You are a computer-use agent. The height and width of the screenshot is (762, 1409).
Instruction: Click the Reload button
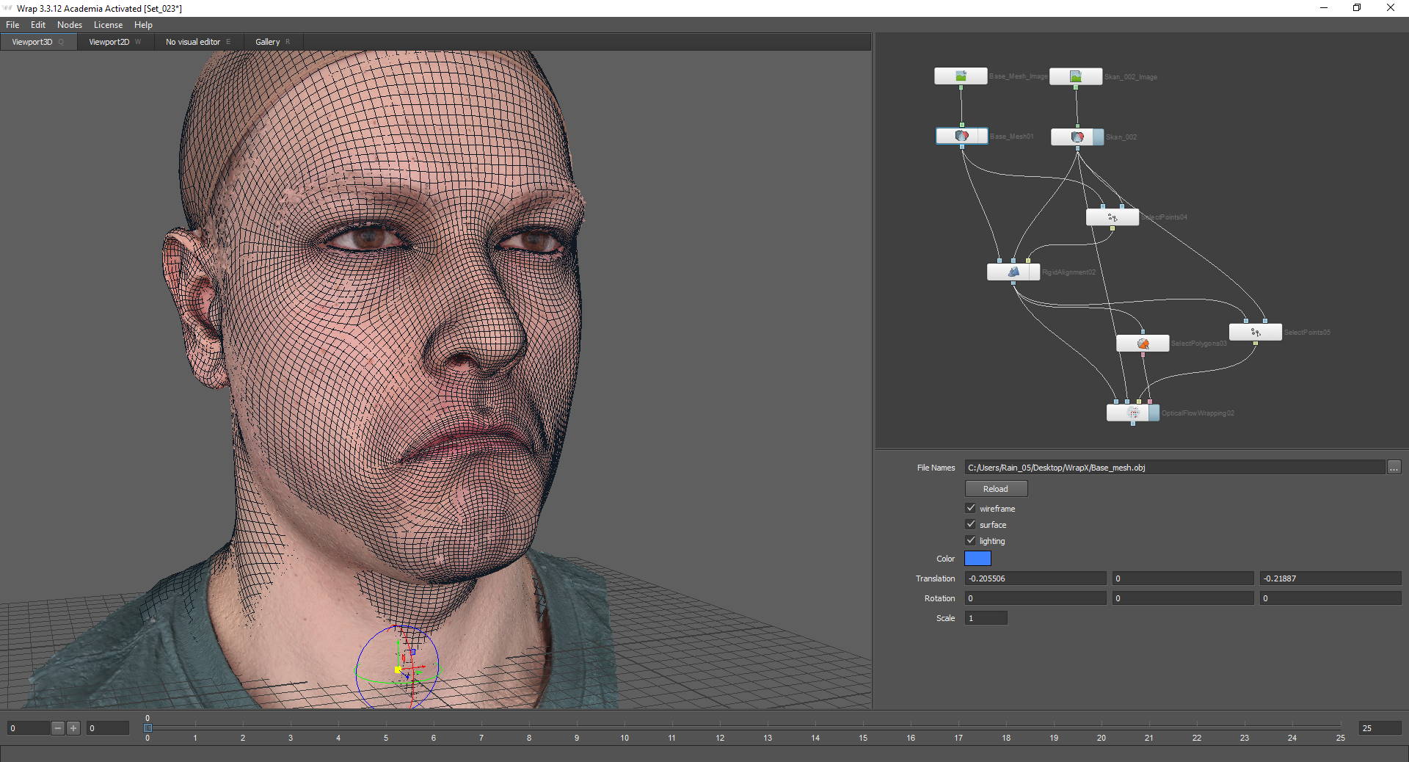click(995, 489)
